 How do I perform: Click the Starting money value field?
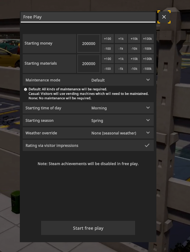click(89, 44)
